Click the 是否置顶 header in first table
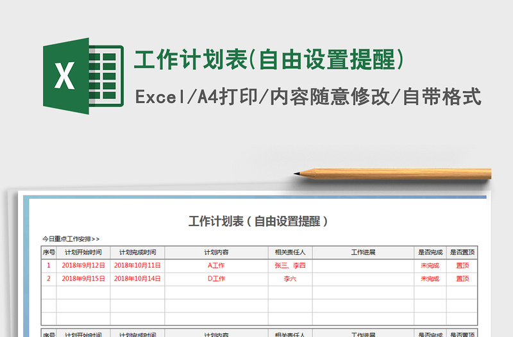This screenshot has height=337, width=513. point(462,252)
